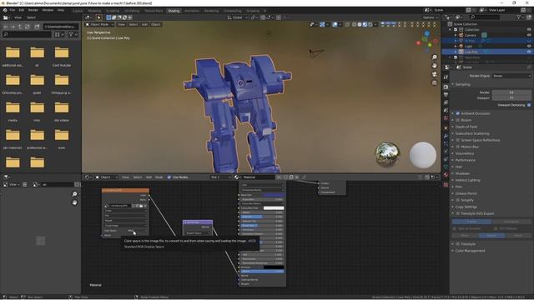Click the Emission black color swatch
534x300 pixels.
[274, 267]
